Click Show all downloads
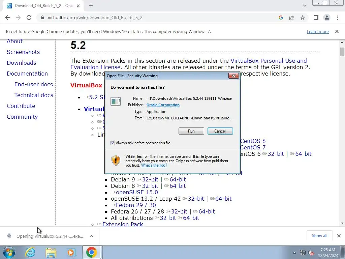The image size is (345, 259). pyautogui.click(x=319, y=236)
